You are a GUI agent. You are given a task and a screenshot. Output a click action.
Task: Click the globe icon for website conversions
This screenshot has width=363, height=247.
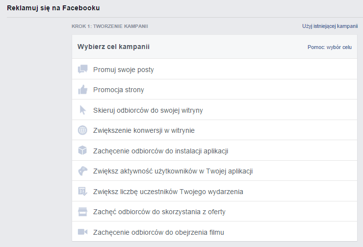click(x=82, y=130)
